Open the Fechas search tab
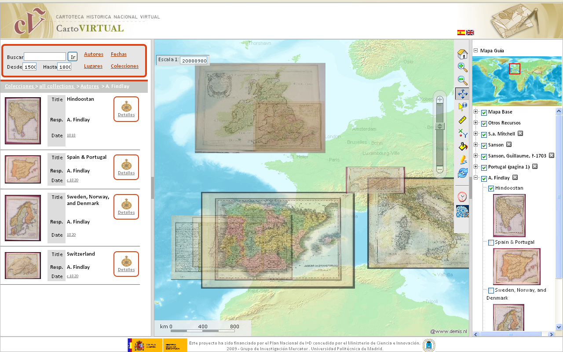The width and height of the screenshot is (563, 352). (119, 54)
